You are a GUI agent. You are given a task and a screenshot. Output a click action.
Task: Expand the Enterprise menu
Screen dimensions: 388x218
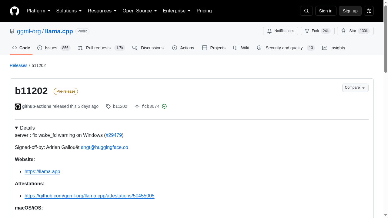click(177, 11)
